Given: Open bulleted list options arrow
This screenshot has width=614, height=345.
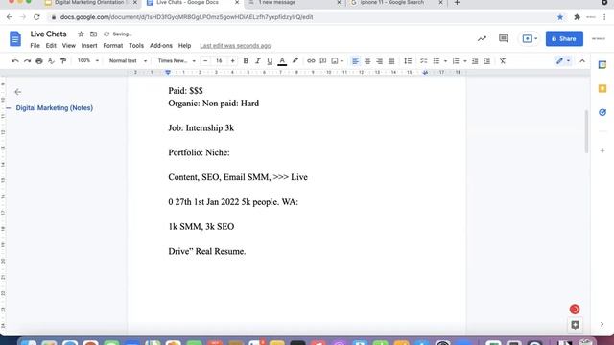Looking at the screenshot, I should coord(445,61).
